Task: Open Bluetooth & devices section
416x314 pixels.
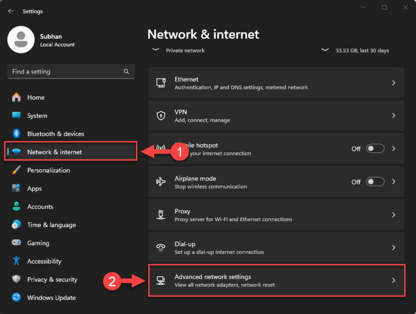Action: 71,133
